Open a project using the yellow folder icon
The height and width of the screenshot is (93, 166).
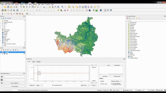tap(5, 7)
